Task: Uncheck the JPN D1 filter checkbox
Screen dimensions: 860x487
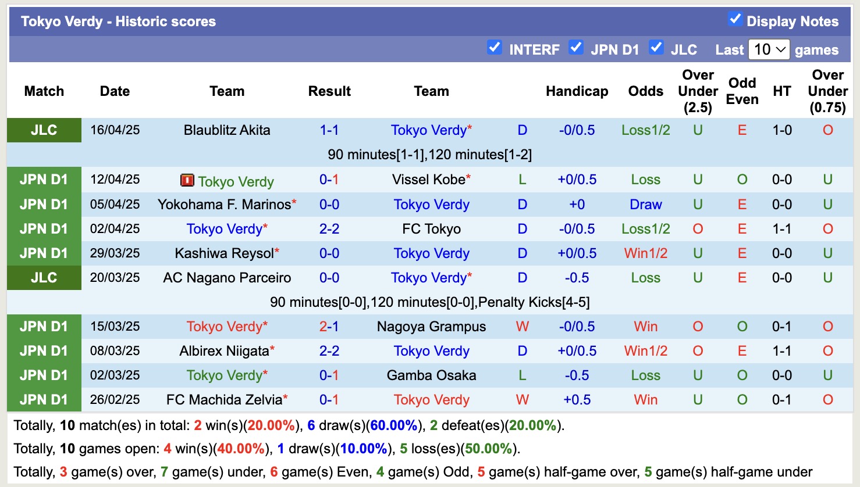Action: pos(575,48)
